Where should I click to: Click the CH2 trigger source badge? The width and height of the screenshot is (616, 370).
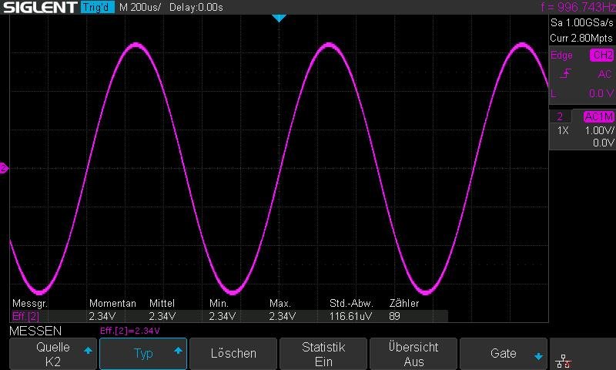point(601,55)
